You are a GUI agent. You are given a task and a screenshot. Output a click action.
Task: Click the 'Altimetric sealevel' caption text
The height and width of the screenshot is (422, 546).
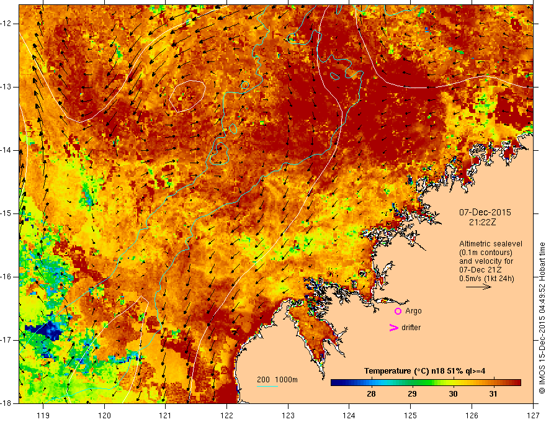pyautogui.click(x=490, y=244)
